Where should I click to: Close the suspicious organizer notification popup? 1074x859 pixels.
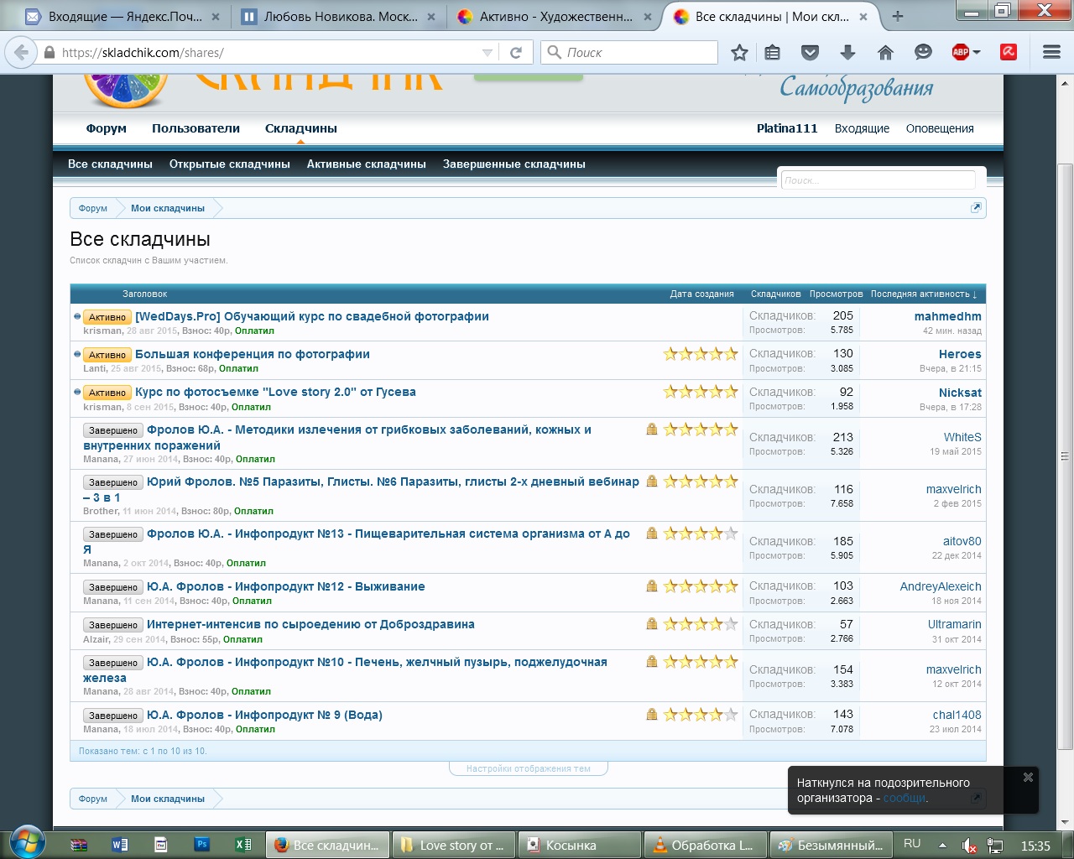(1028, 778)
